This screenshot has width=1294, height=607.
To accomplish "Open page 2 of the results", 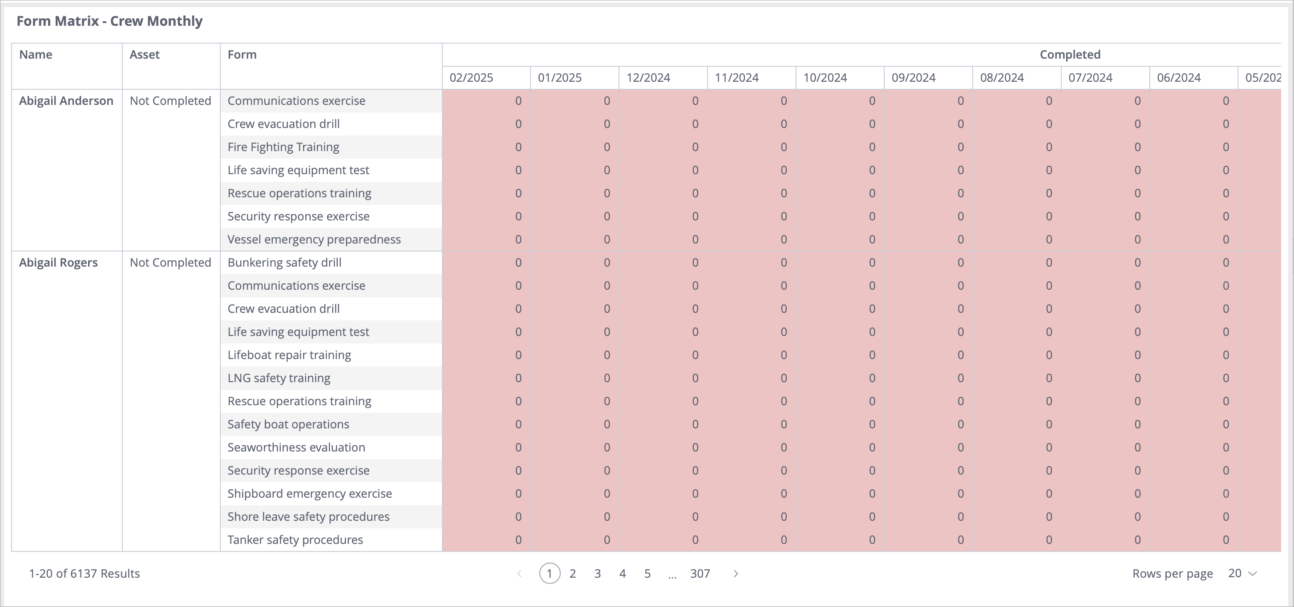I will [572, 573].
